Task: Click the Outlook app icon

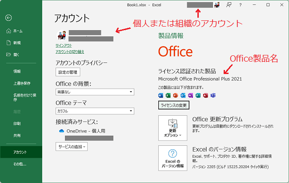Action: (x=183, y=95)
